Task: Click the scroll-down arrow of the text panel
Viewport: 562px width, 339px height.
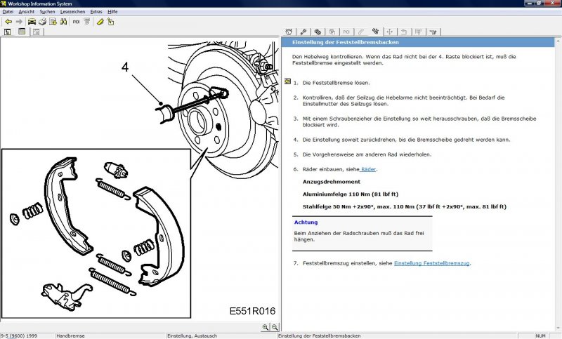Action: [559, 328]
